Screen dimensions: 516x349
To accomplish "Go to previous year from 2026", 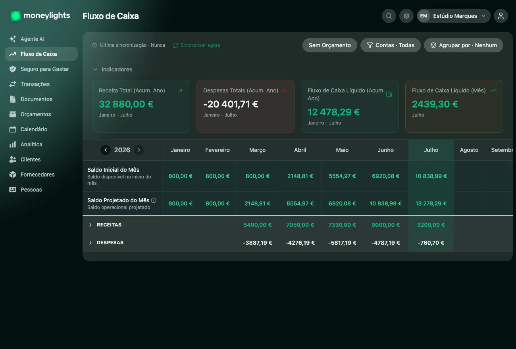I will tap(106, 150).
